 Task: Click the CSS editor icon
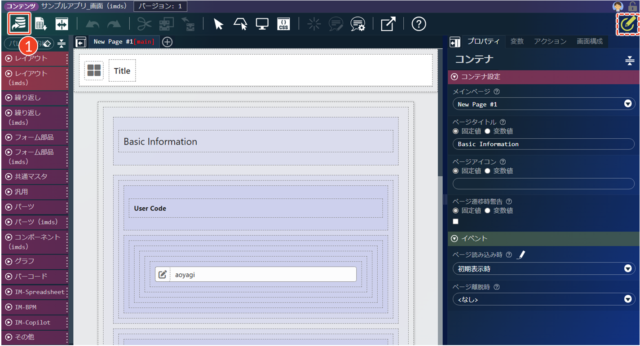(x=283, y=24)
